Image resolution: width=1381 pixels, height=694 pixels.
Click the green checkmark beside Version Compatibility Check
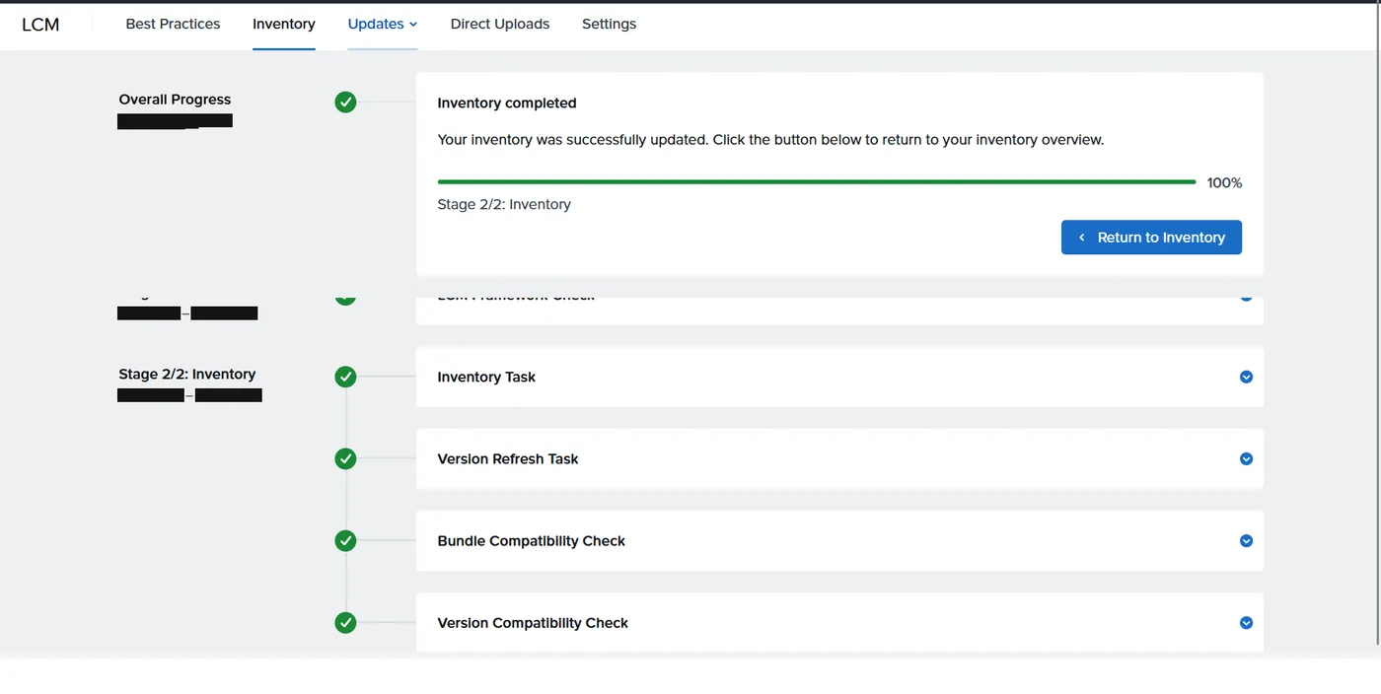345,622
